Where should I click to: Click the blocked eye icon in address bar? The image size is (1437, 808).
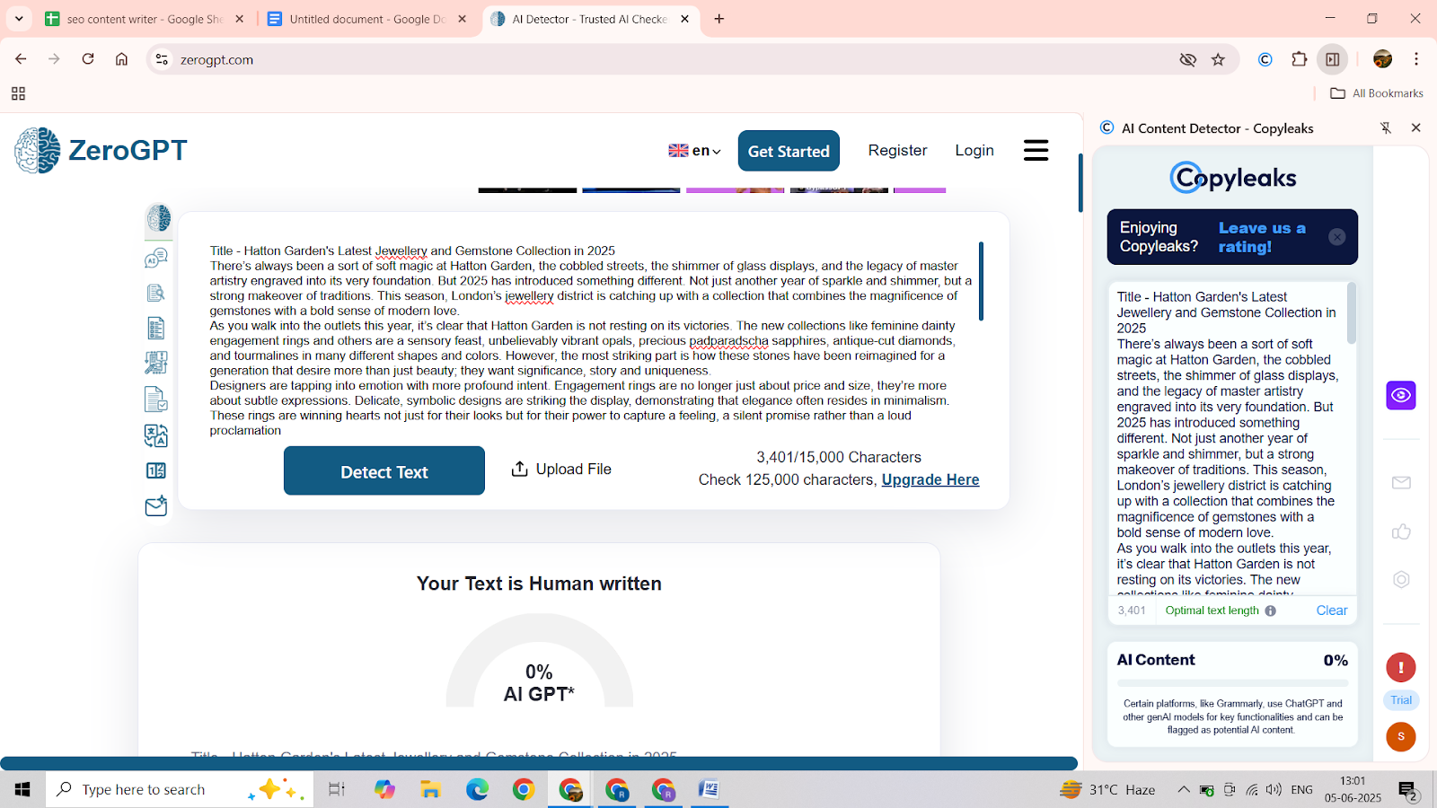point(1188,60)
